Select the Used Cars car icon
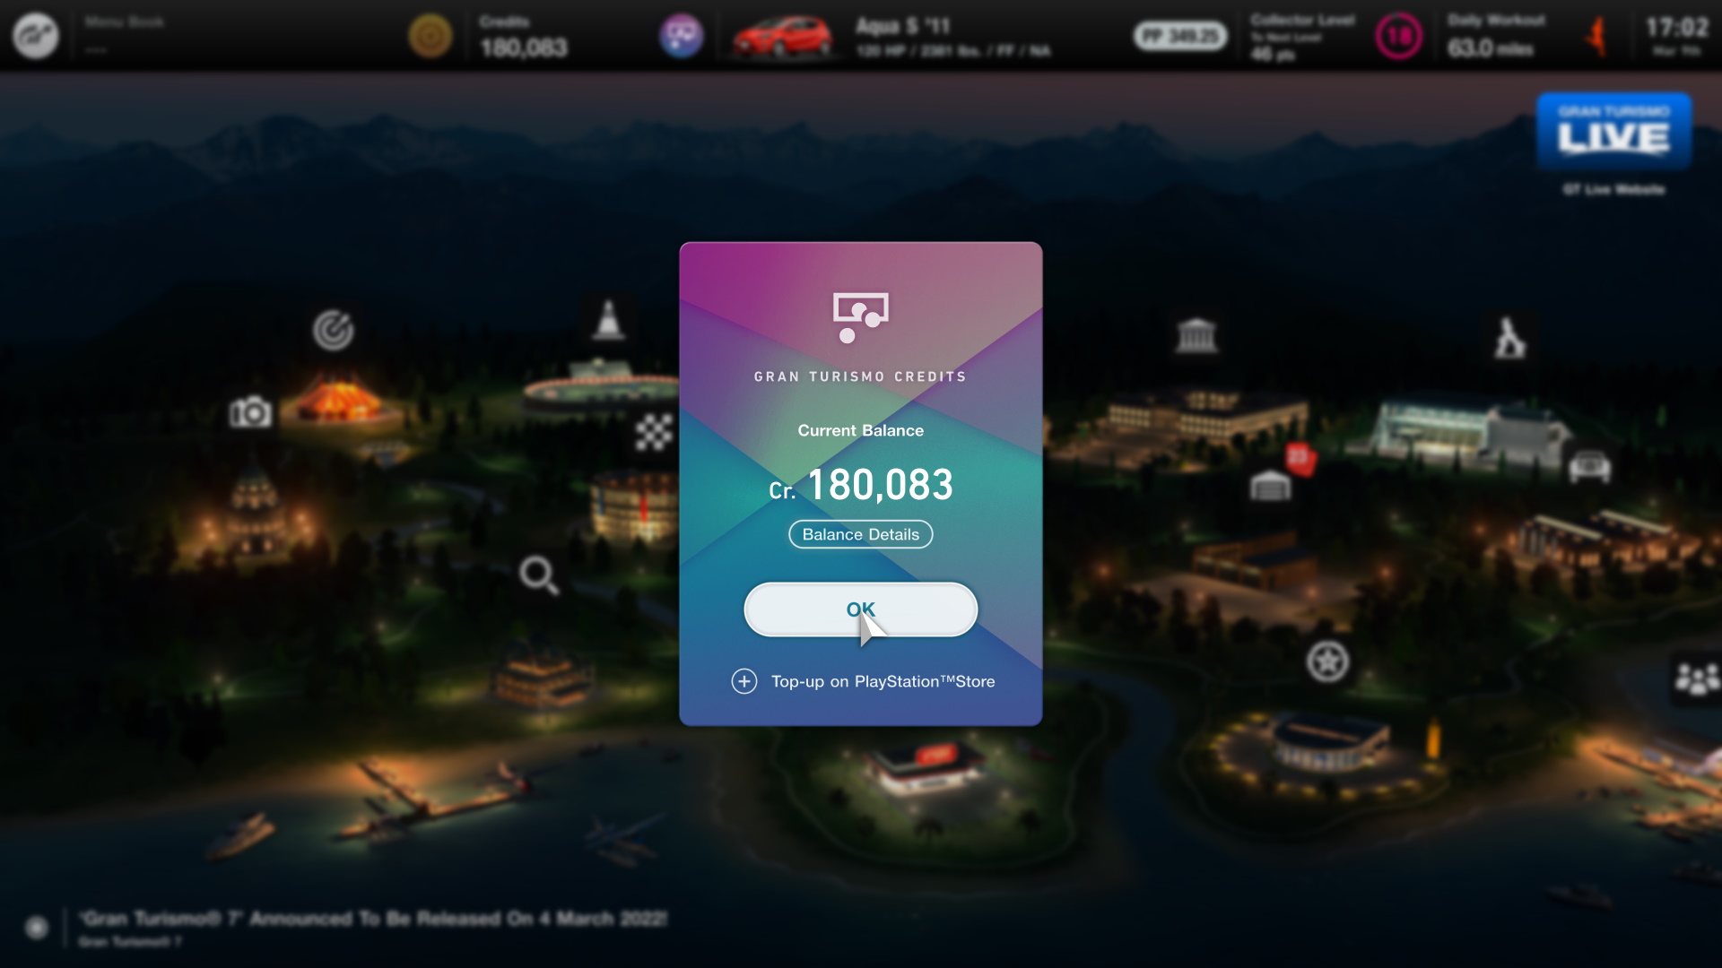This screenshot has height=968, width=1722. 1589,467
